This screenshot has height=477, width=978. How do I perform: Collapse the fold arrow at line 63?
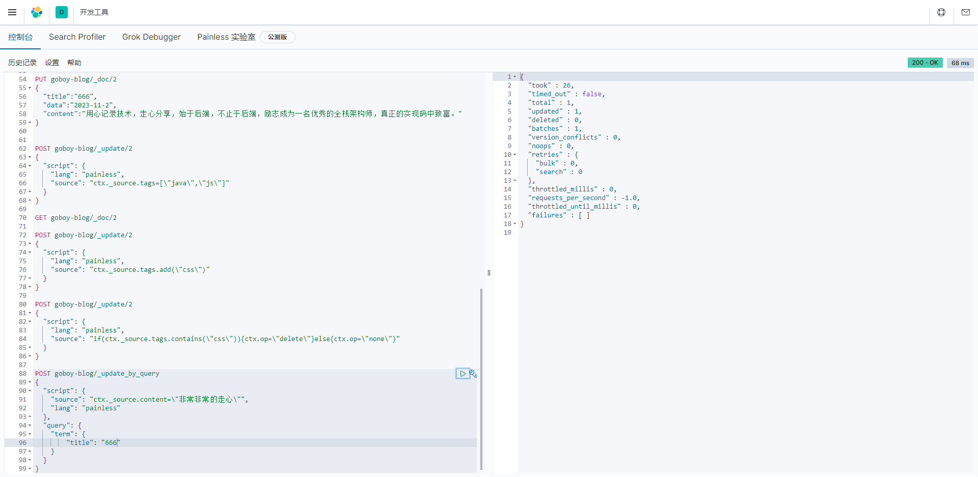[30, 157]
